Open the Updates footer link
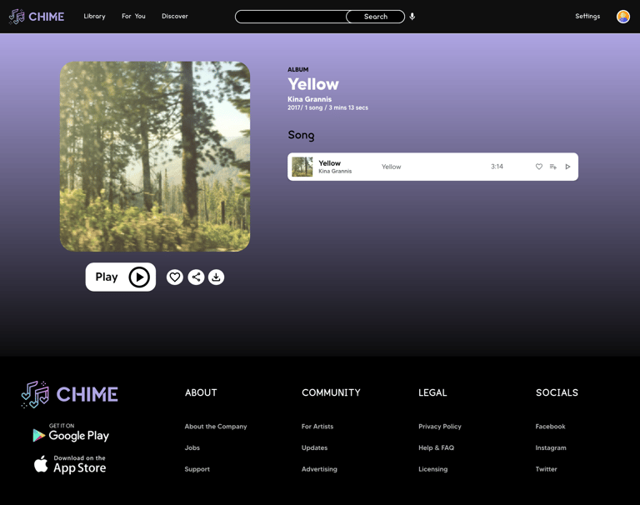This screenshot has width=640, height=505. pos(314,447)
